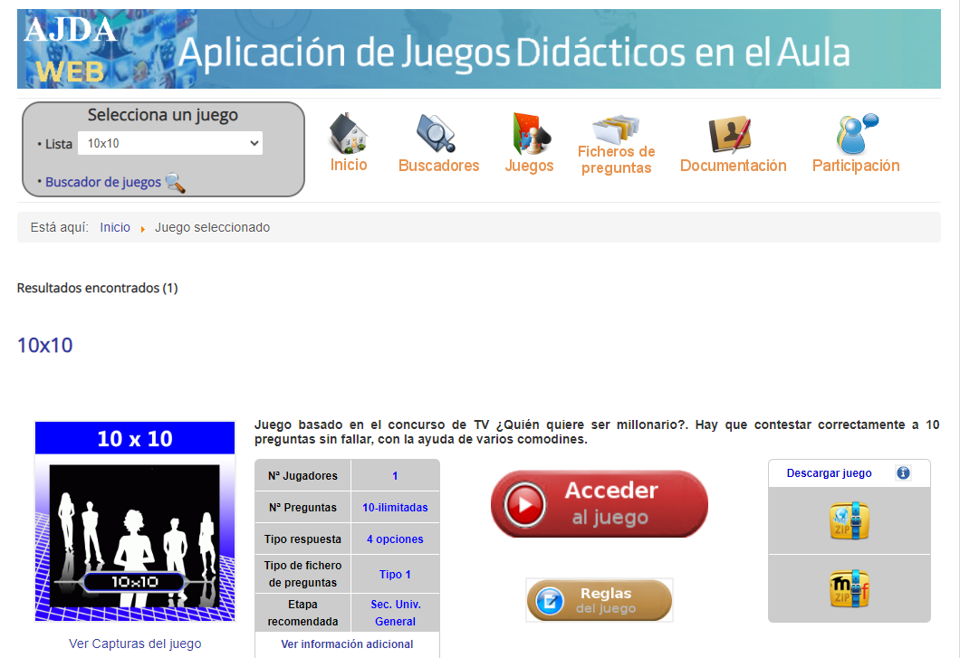Open Ver información adicional link

pyautogui.click(x=347, y=644)
